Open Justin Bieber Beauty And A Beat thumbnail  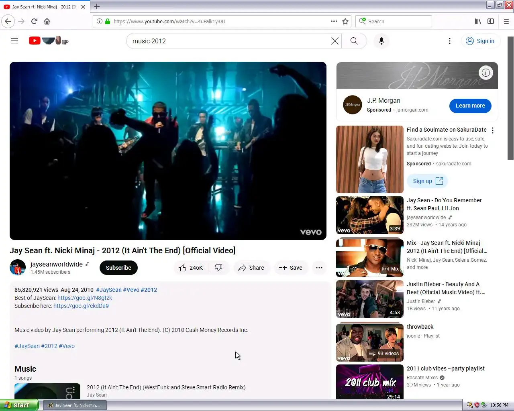point(370,299)
